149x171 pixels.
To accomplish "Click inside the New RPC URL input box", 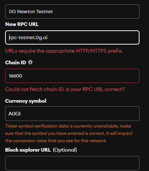I will [72, 37].
